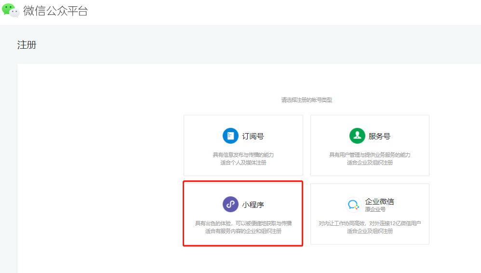Select the 订阅号 account type title
The image size is (481, 273).
(253, 136)
